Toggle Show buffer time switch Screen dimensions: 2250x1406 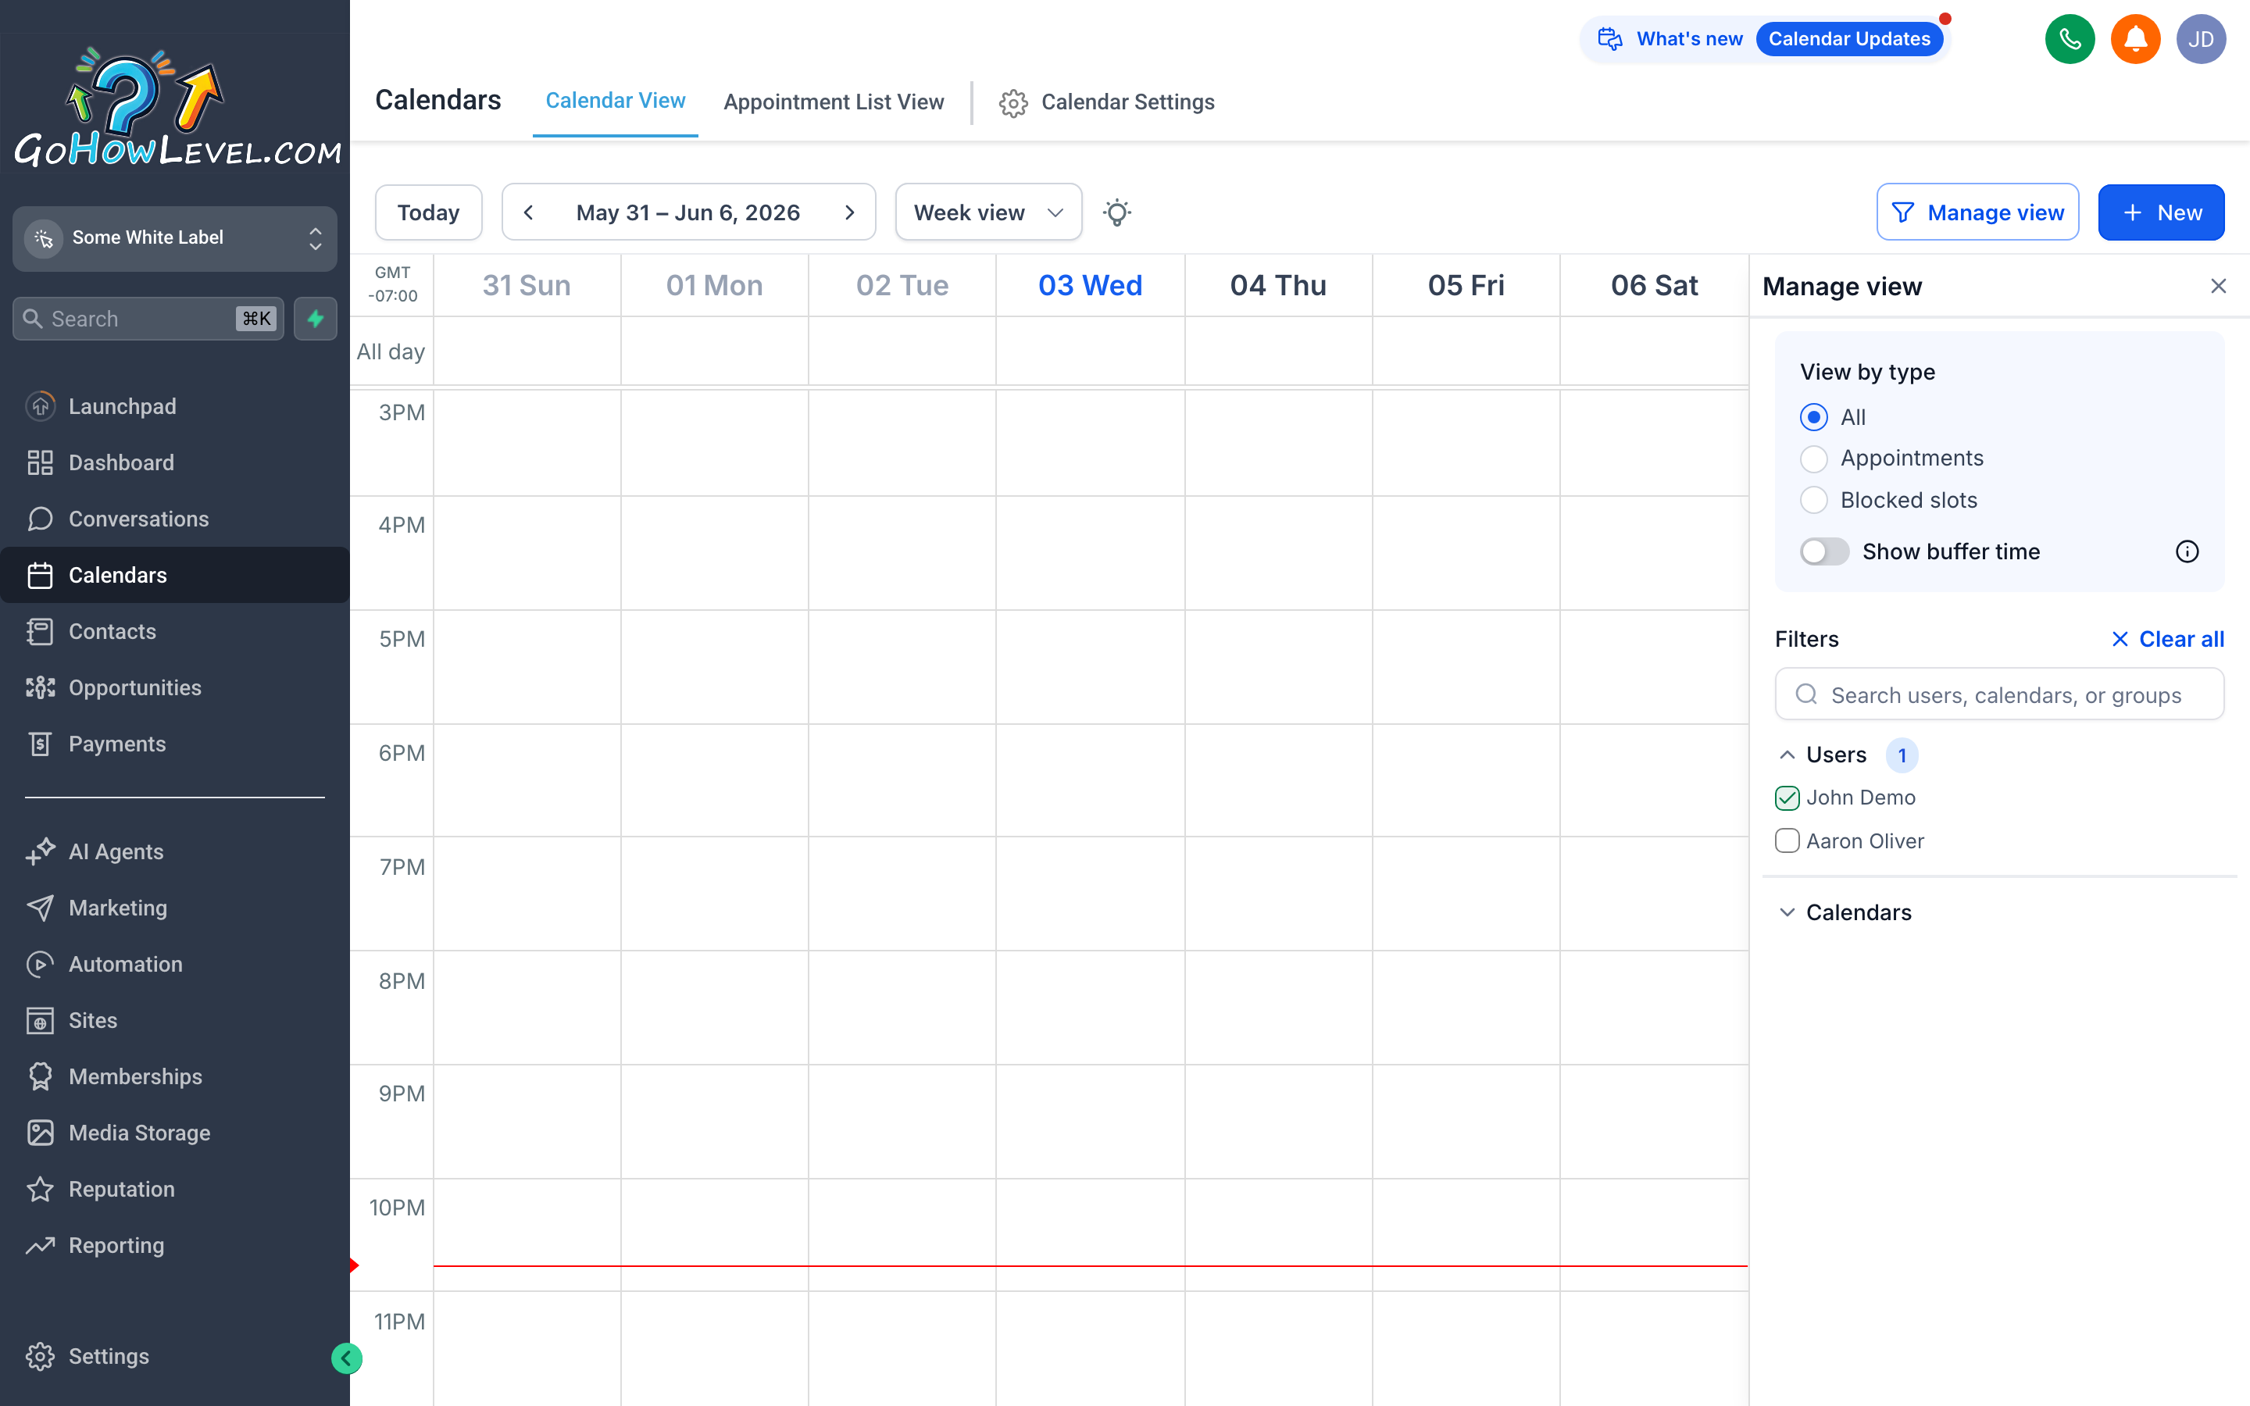point(1824,551)
